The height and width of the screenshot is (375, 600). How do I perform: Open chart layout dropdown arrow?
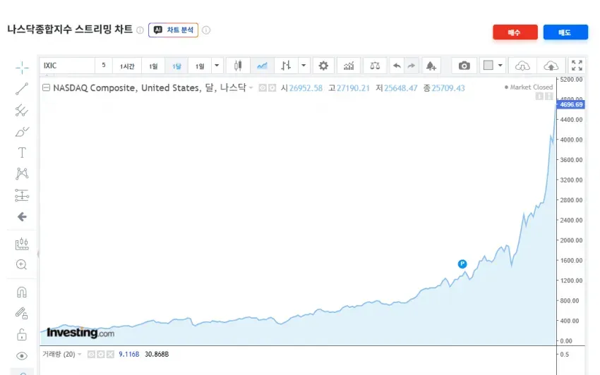tap(500, 66)
